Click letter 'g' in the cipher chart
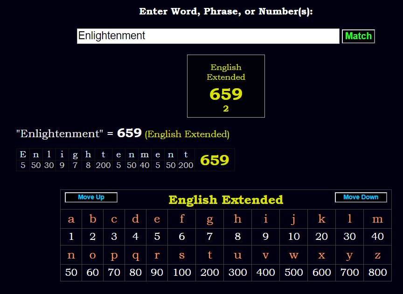Viewport: 403px width, 294px height. point(209,219)
